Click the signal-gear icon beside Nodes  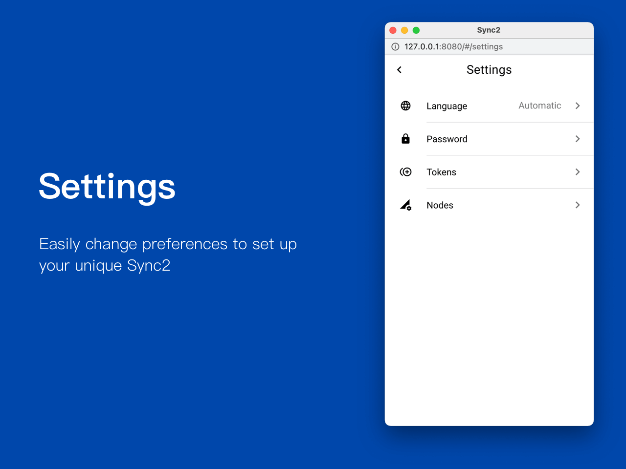405,205
